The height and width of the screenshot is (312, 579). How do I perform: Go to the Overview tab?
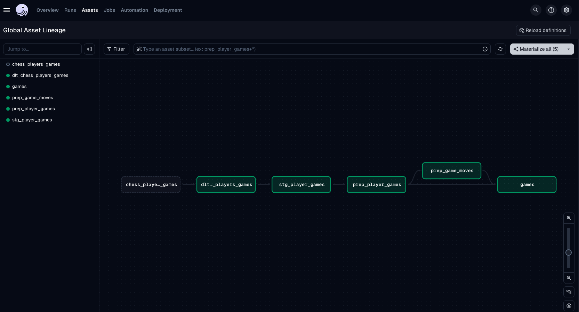point(48,10)
